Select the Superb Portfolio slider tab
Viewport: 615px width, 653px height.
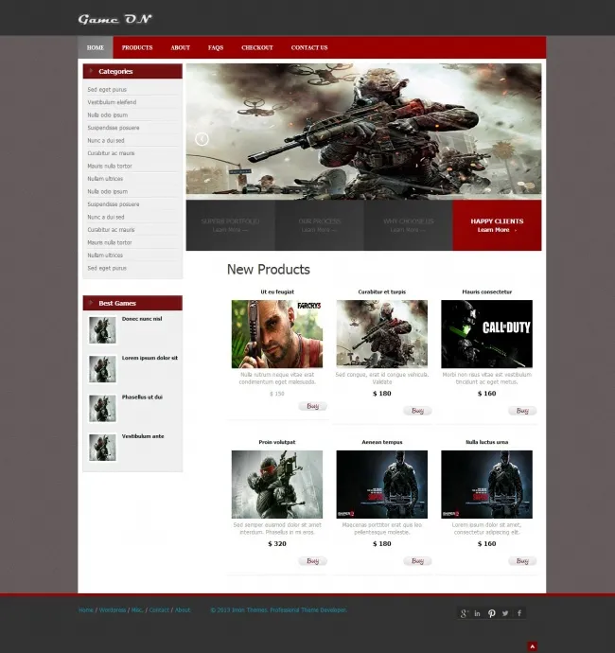(x=230, y=225)
